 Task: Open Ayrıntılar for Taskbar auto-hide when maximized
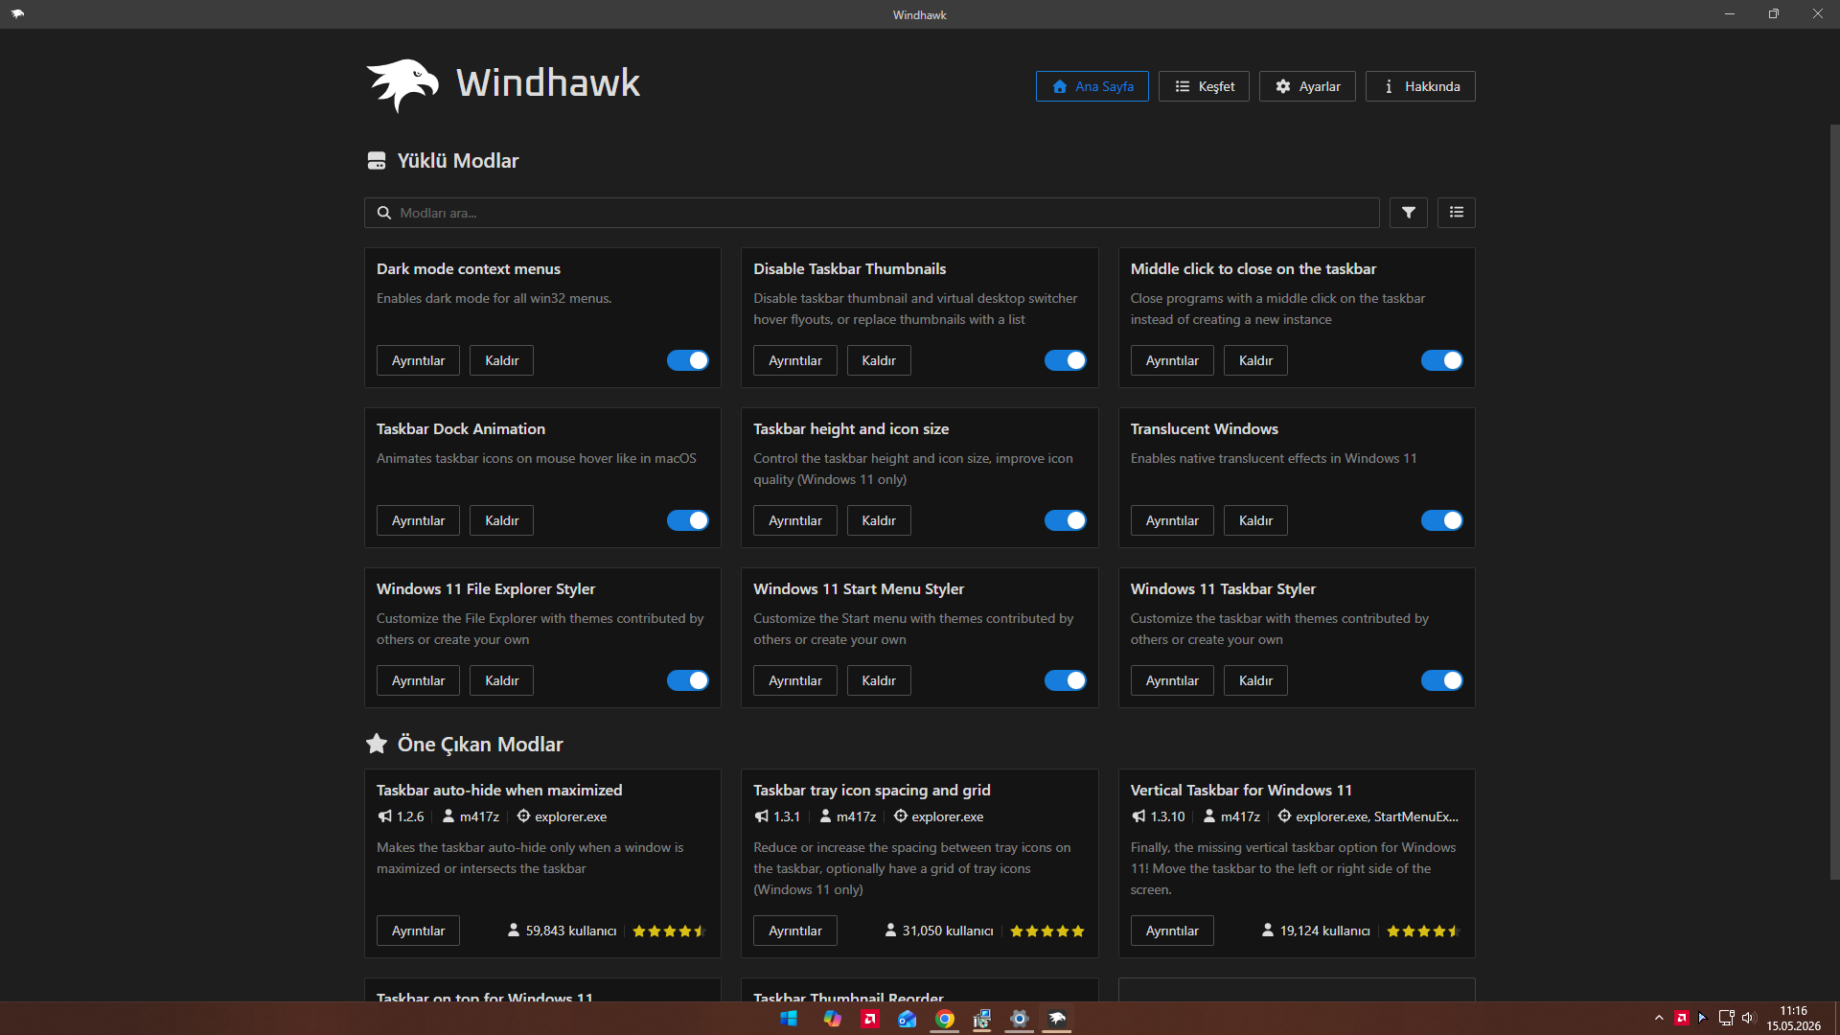click(418, 931)
